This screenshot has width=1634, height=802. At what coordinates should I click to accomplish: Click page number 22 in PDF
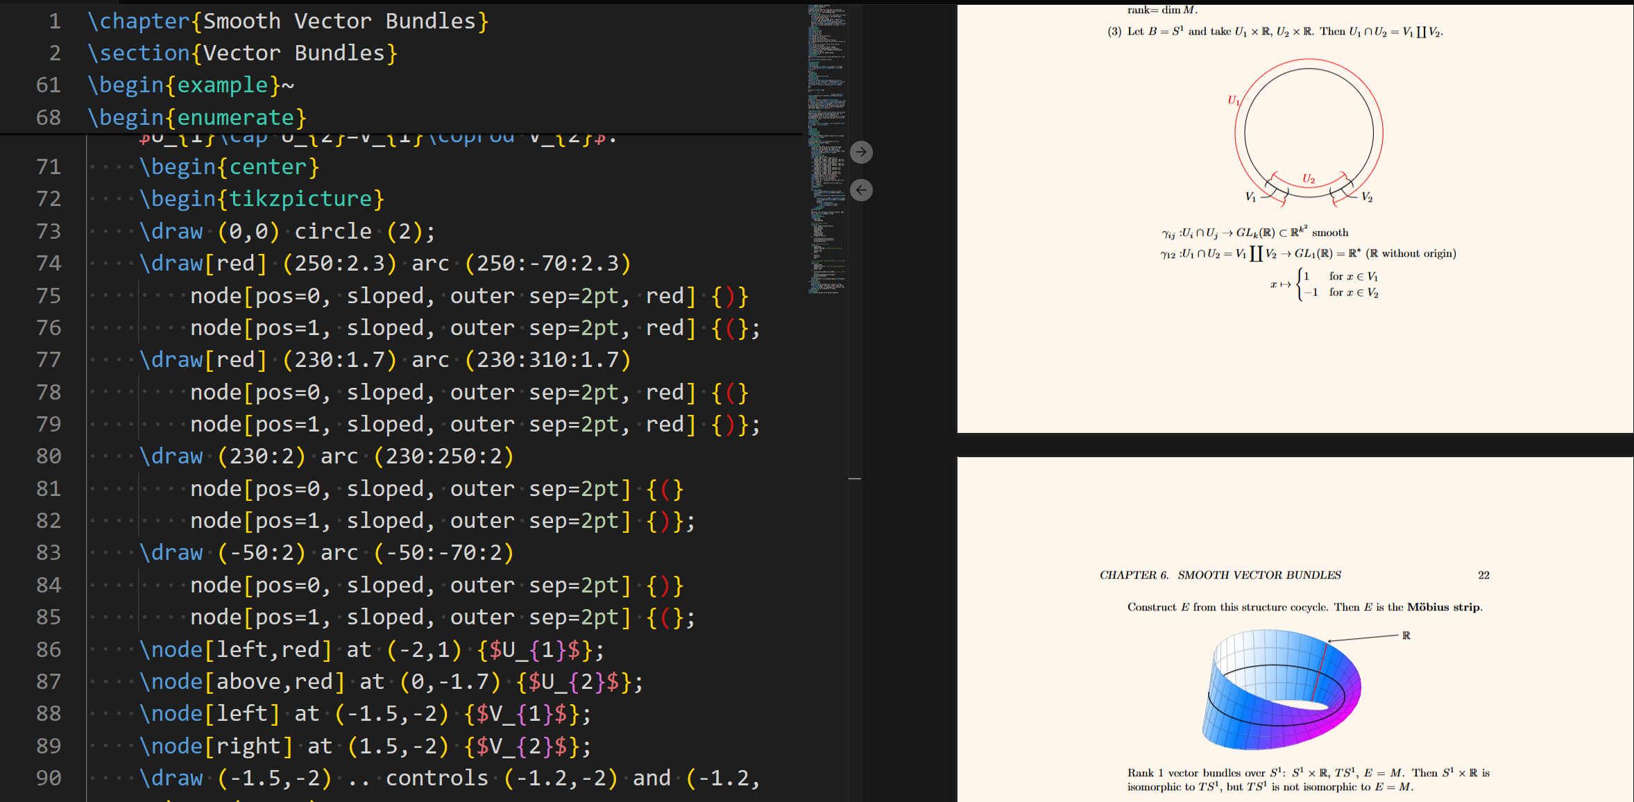[x=1483, y=575]
